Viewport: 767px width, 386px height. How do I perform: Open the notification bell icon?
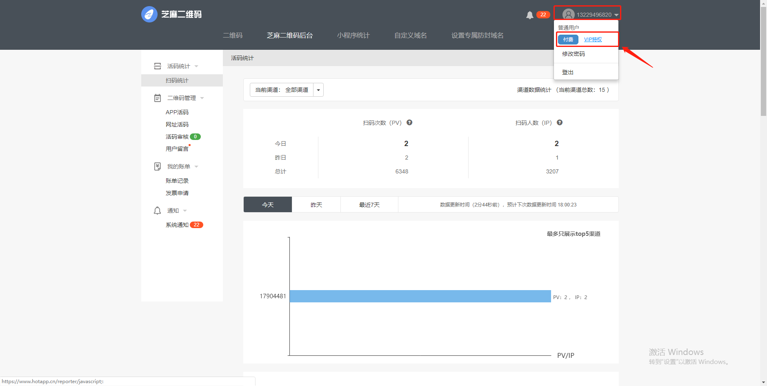(x=530, y=15)
